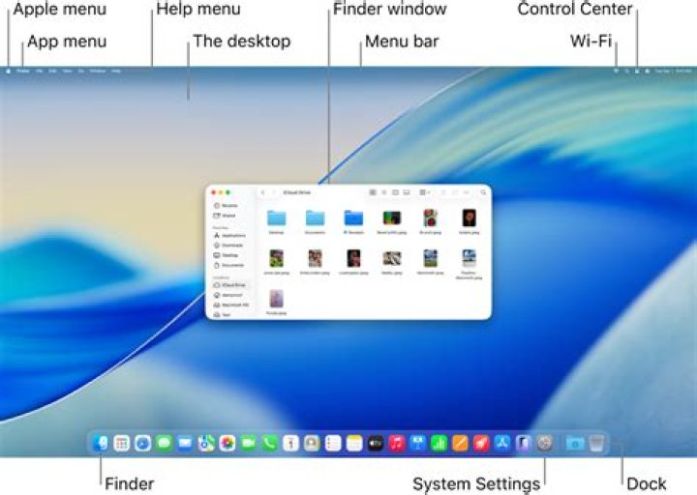Open Notes from the Dock
697x495 pixels.
point(354,443)
